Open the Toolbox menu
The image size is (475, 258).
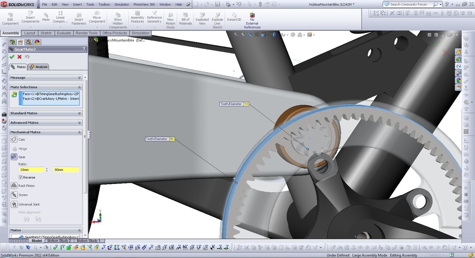(x=104, y=4)
